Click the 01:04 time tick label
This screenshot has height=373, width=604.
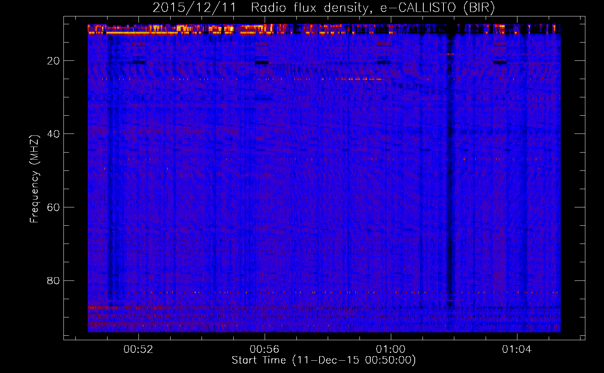coord(517,350)
